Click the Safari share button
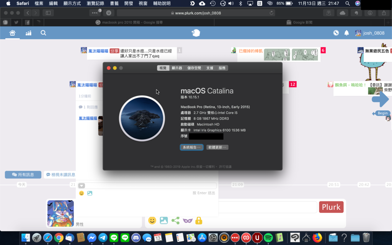Screen dimensions: 392x245 click(x=384, y=13)
